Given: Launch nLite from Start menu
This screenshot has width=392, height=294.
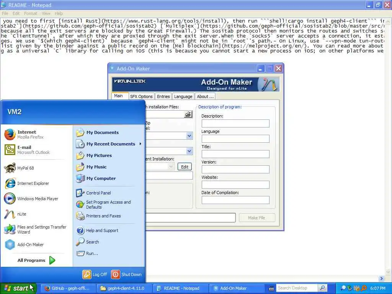Looking at the screenshot, I should point(15,214).
